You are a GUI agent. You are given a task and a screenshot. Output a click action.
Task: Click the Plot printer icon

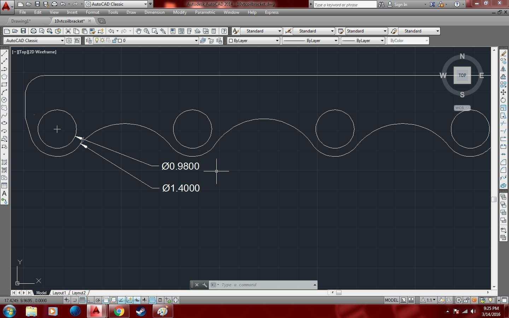34,31
